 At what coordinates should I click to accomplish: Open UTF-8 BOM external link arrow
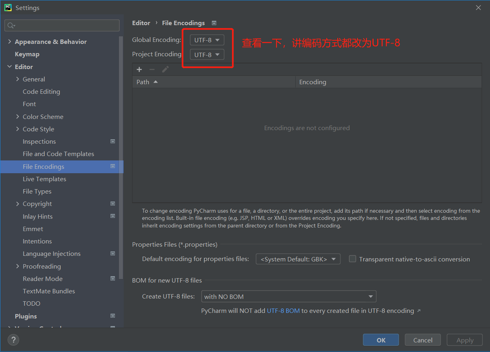419,311
